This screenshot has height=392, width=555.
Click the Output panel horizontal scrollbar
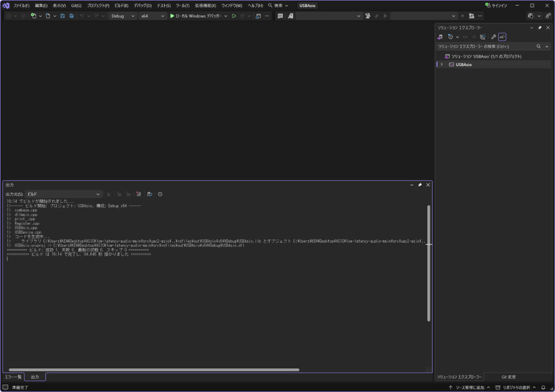154,369
